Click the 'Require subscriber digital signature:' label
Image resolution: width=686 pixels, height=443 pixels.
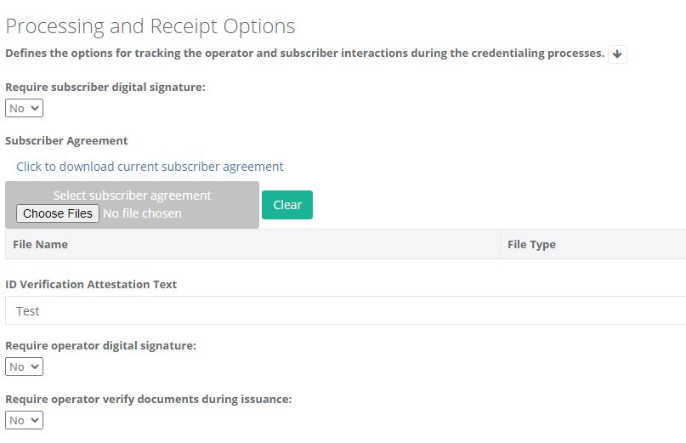pos(105,87)
